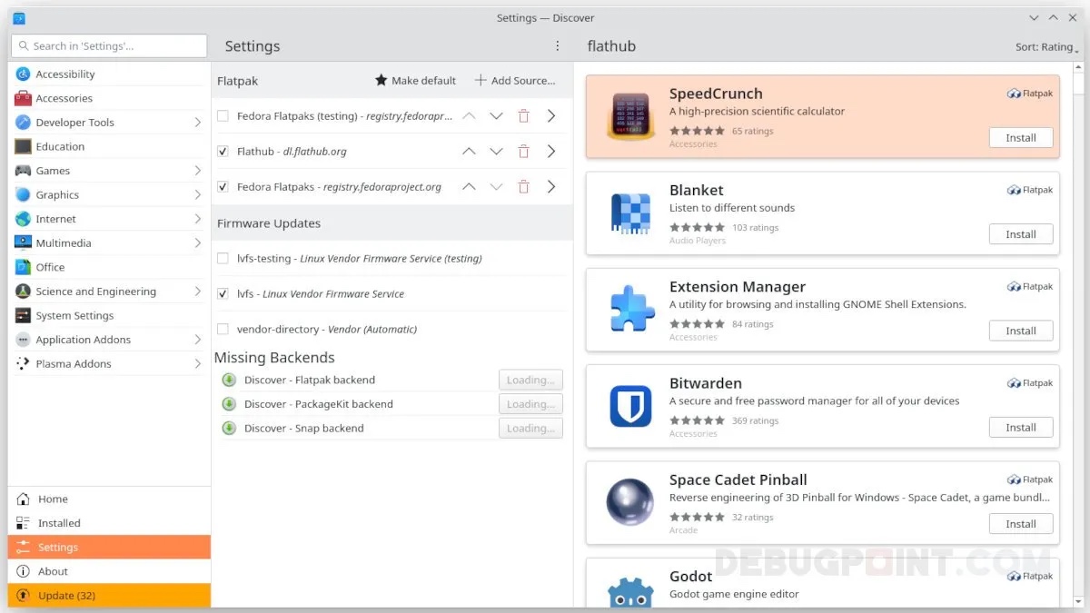Uncheck the Flathub source checkbox

pos(223,151)
